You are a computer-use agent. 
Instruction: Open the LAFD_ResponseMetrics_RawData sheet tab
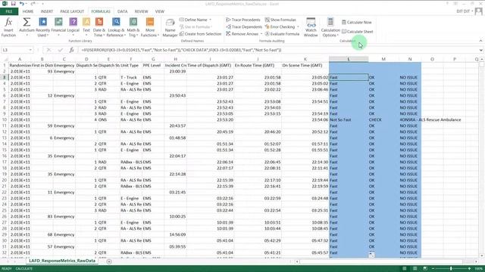[62, 261]
